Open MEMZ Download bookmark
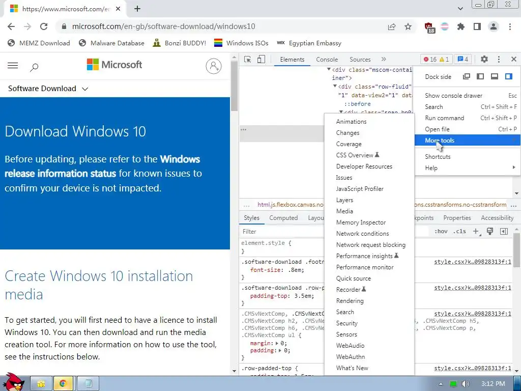Viewport: 521px width, 391px height. (x=39, y=43)
